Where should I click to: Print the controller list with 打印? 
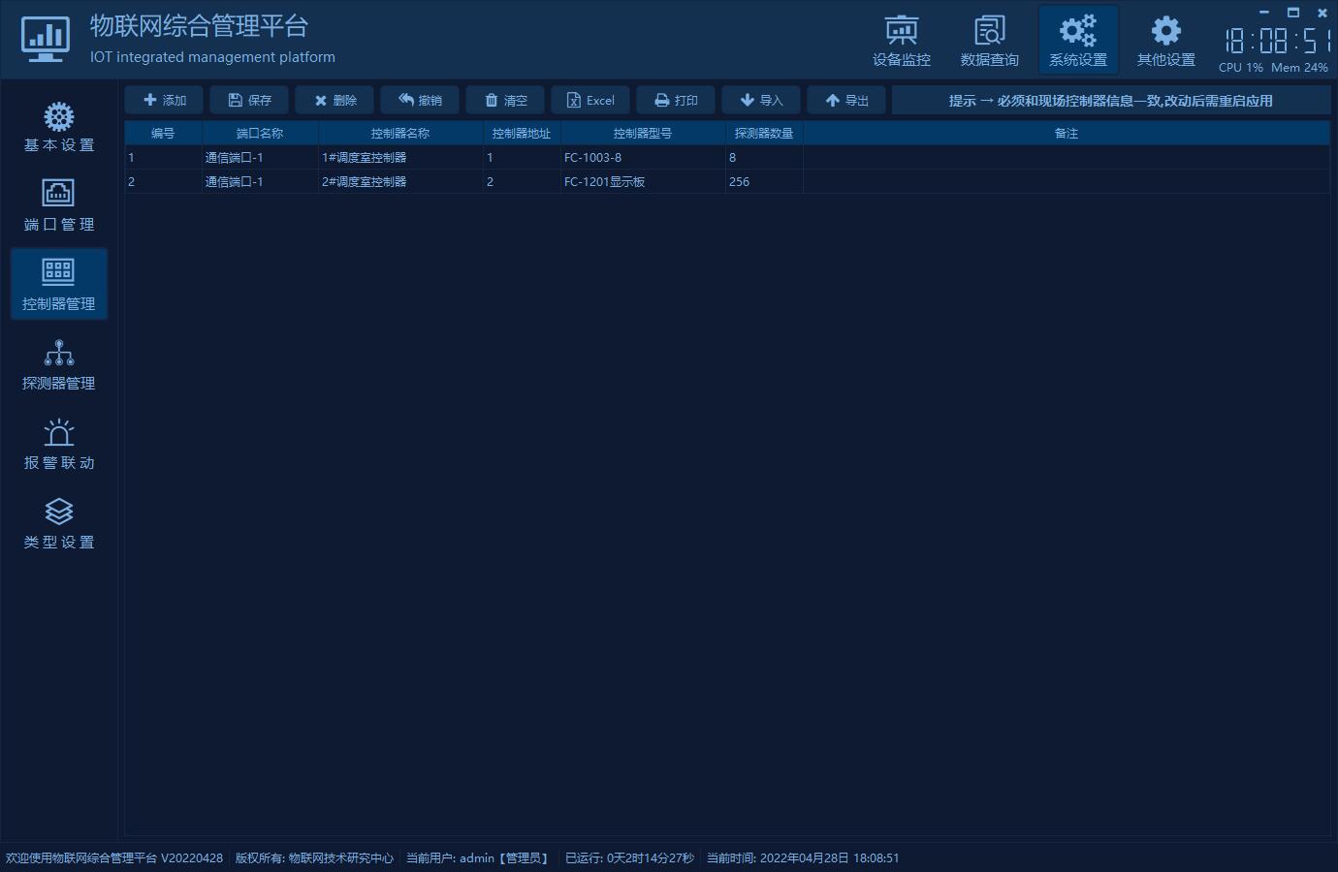[676, 100]
